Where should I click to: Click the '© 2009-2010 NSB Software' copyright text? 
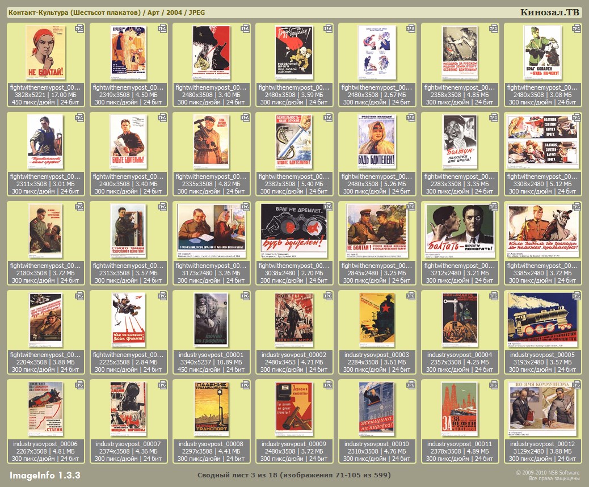548,473
